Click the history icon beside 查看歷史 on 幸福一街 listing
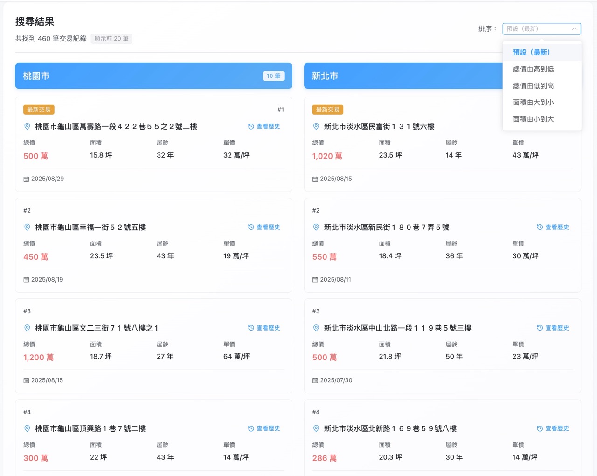This screenshot has width=597, height=476. click(251, 227)
